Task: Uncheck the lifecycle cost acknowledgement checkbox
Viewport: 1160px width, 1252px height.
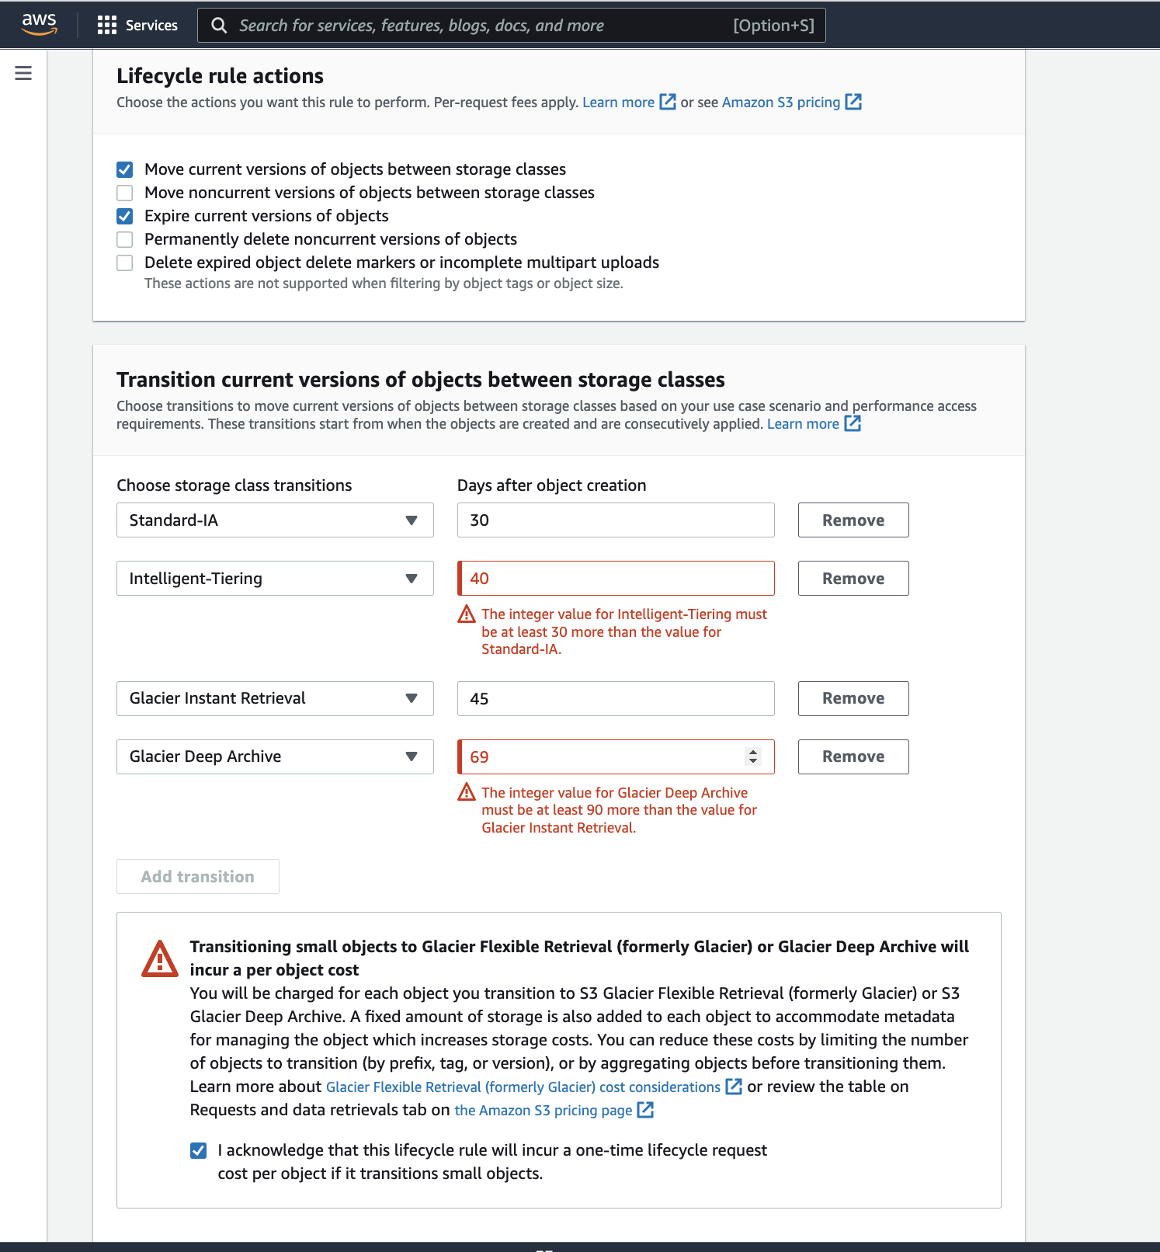Action: [199, 1150]
